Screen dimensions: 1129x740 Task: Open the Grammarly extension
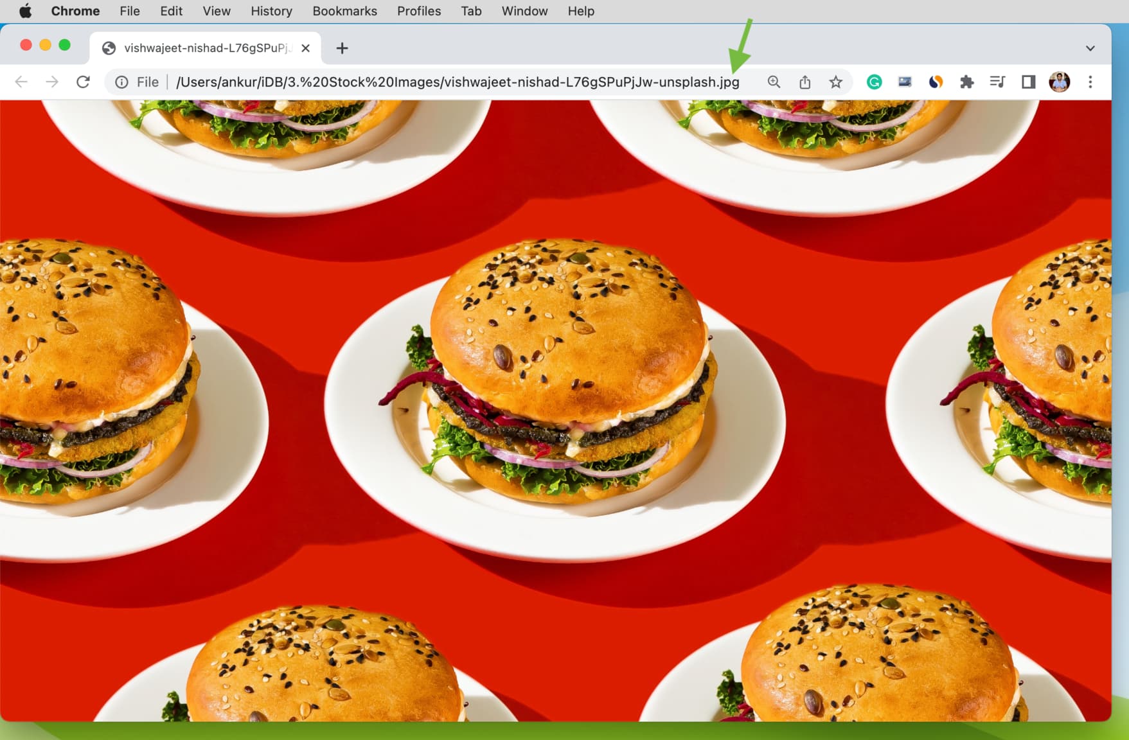(x=874, y=82)
